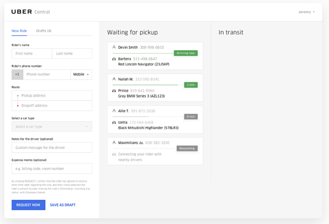
Task: Focus the Pickup address field
Action: [55, 95]
